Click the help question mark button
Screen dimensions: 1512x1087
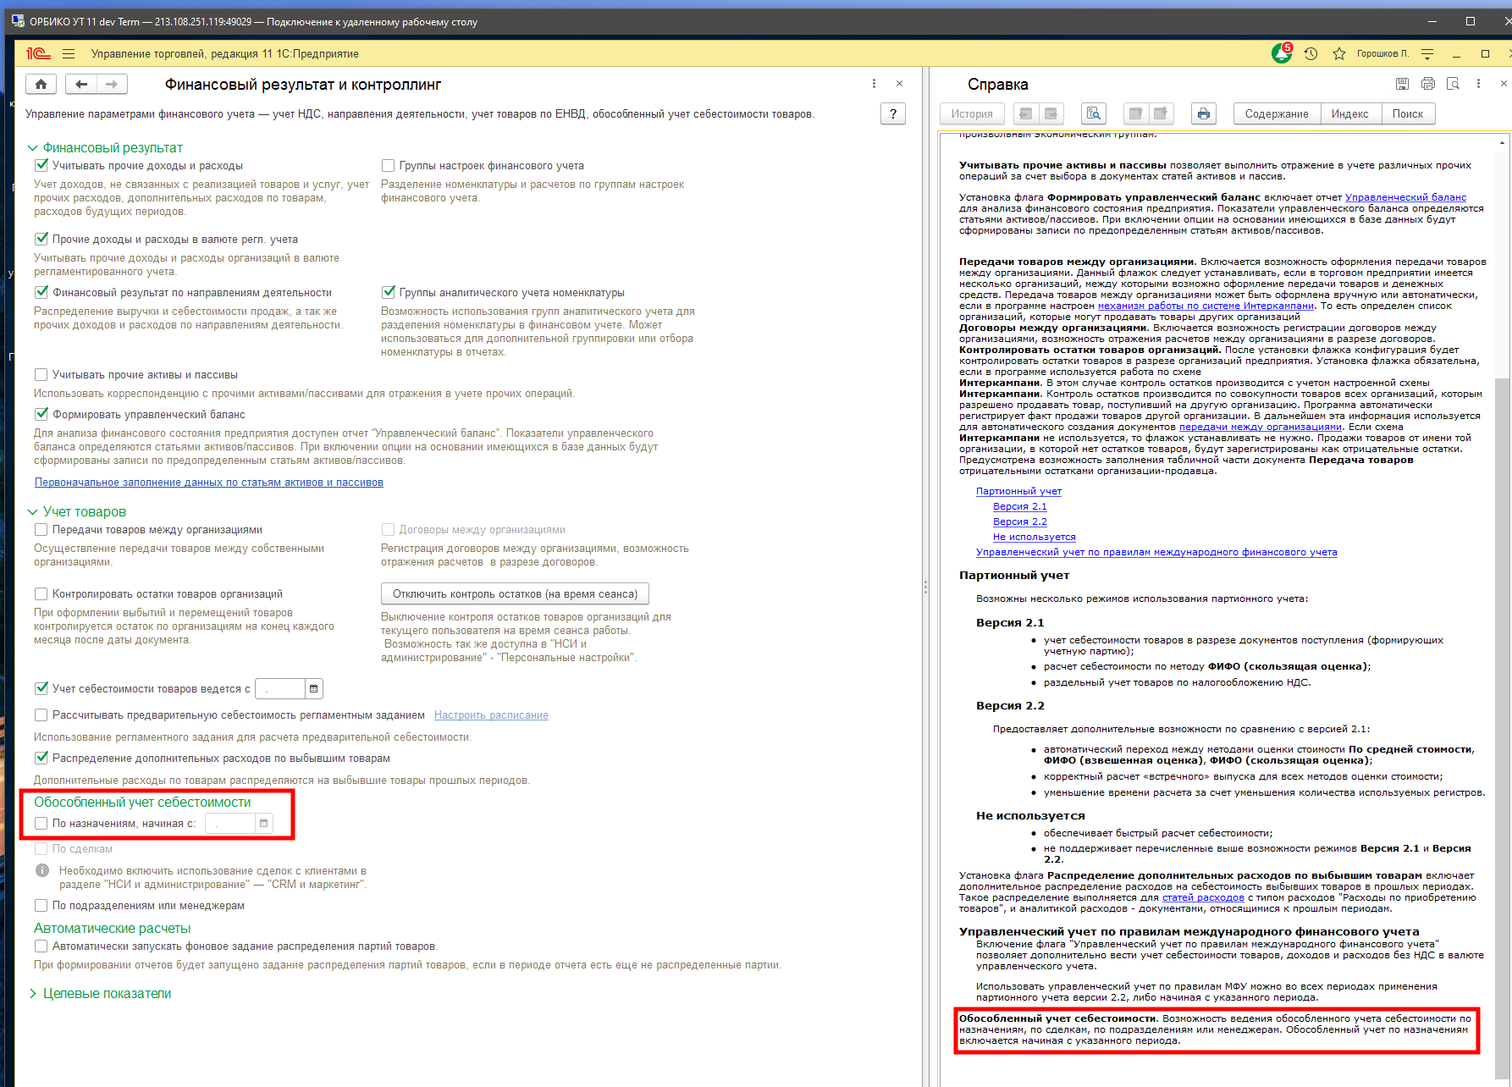coord(892,113)
